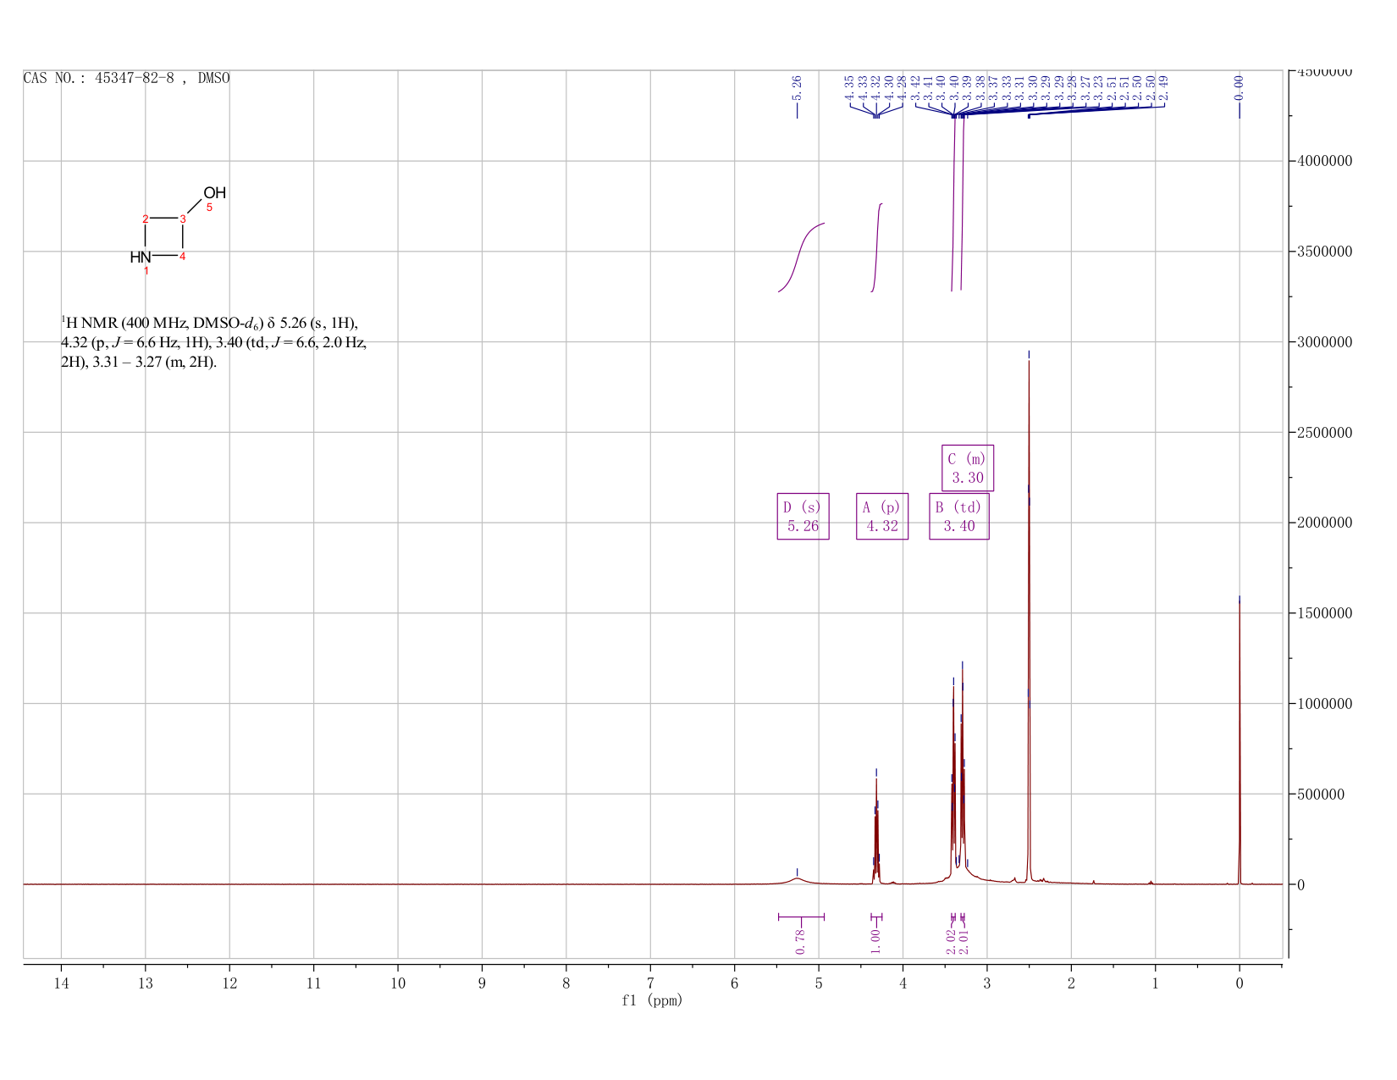The width and height of the screenshot is (1397, 1080).
Task: Click the 4000000 intensity axis label
Action: [1324, 161]
